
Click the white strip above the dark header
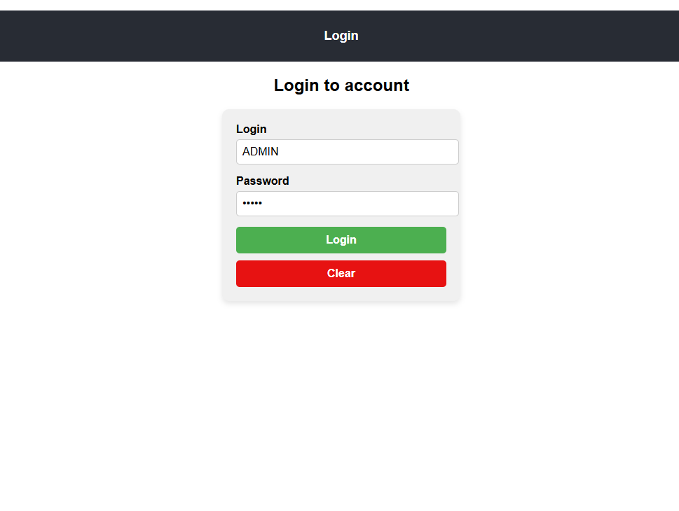click(339, 5)
